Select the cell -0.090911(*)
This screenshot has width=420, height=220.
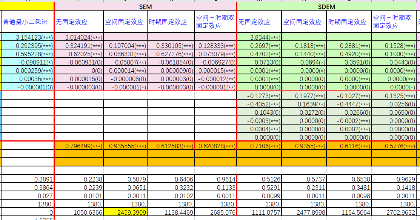[27, 62]
